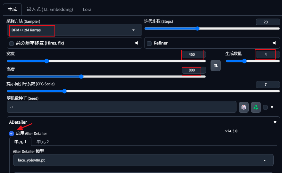Click the dice icon to randomize seed
Image resolution: width=282 pixels, height=173 pixels.
(x=244, y=107)
